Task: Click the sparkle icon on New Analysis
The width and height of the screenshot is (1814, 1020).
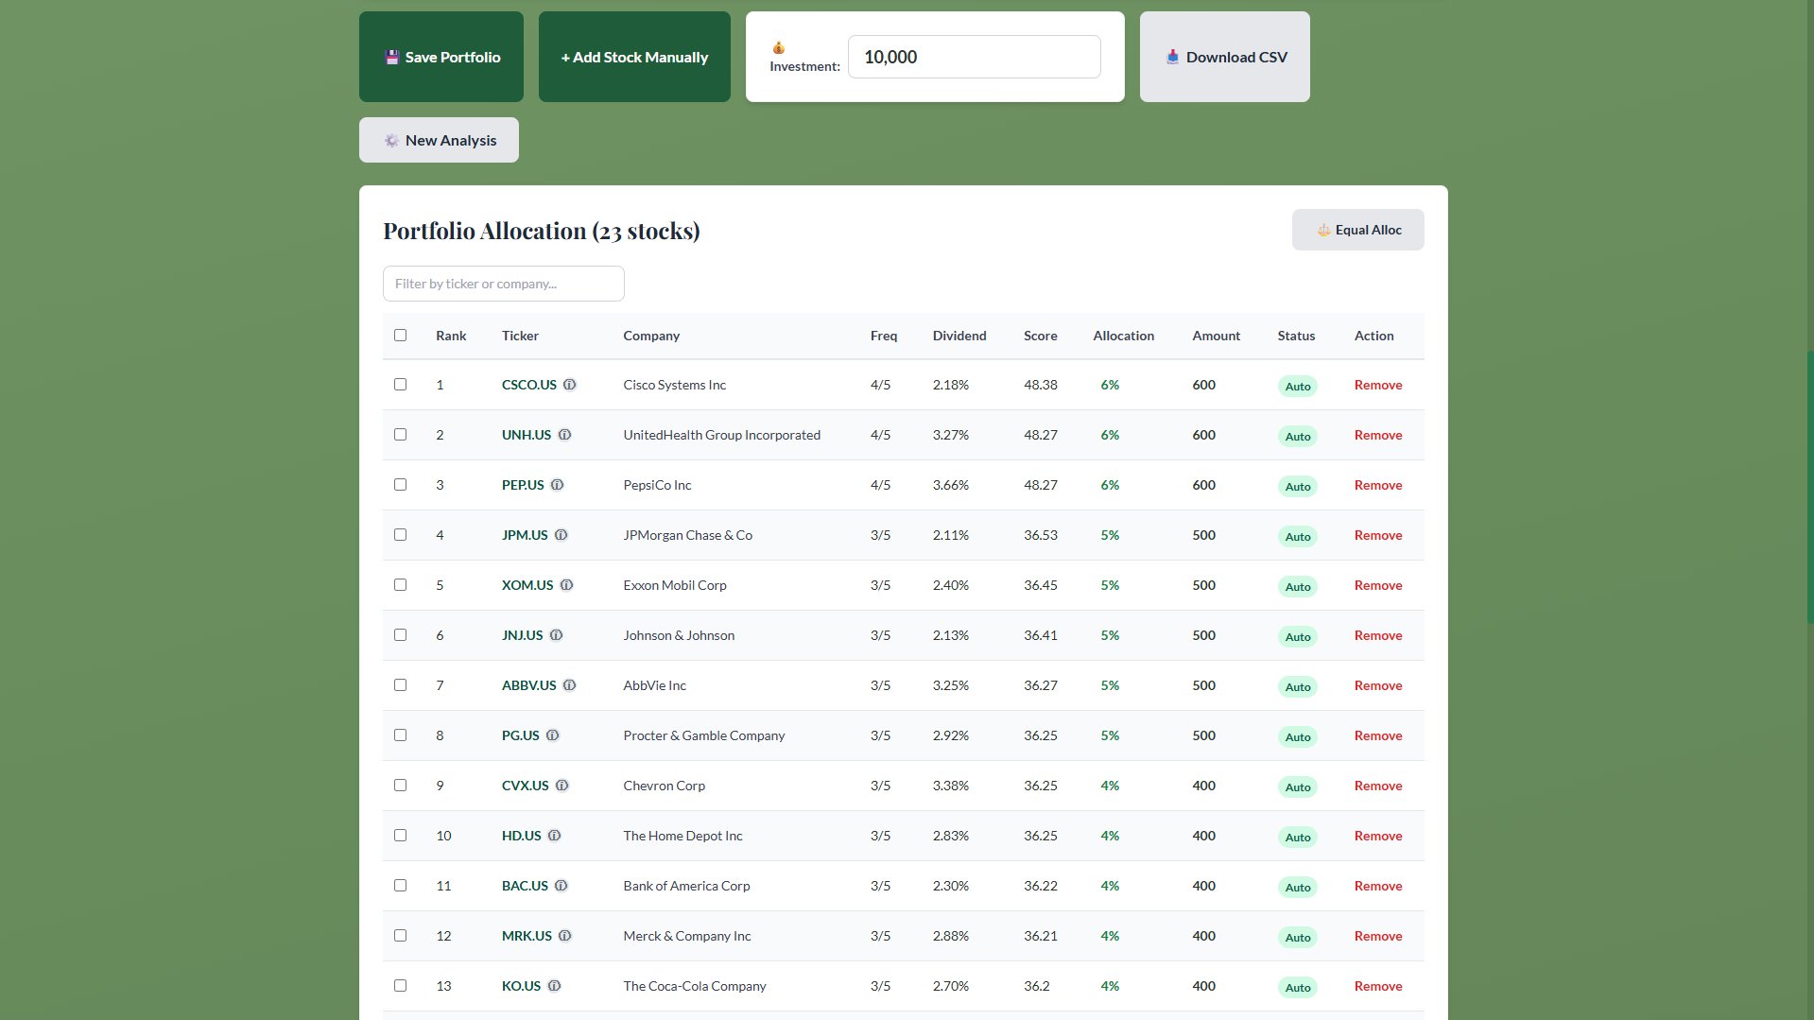Action: [390, 140]
